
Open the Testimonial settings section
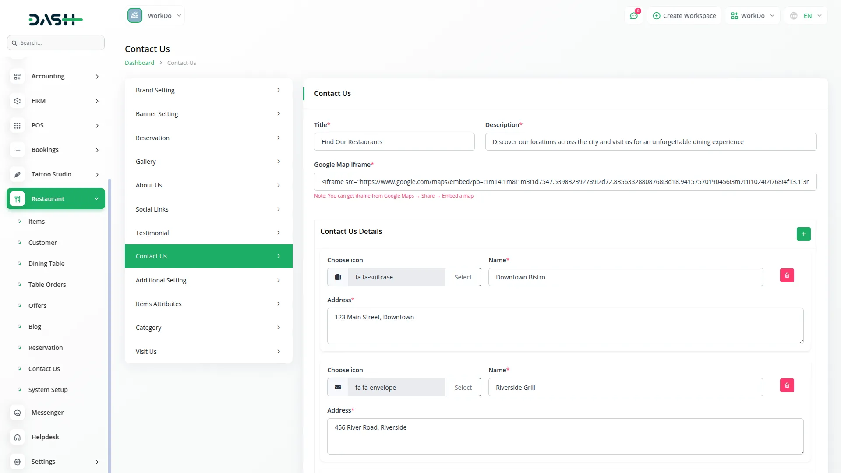(x=208, y=233)
